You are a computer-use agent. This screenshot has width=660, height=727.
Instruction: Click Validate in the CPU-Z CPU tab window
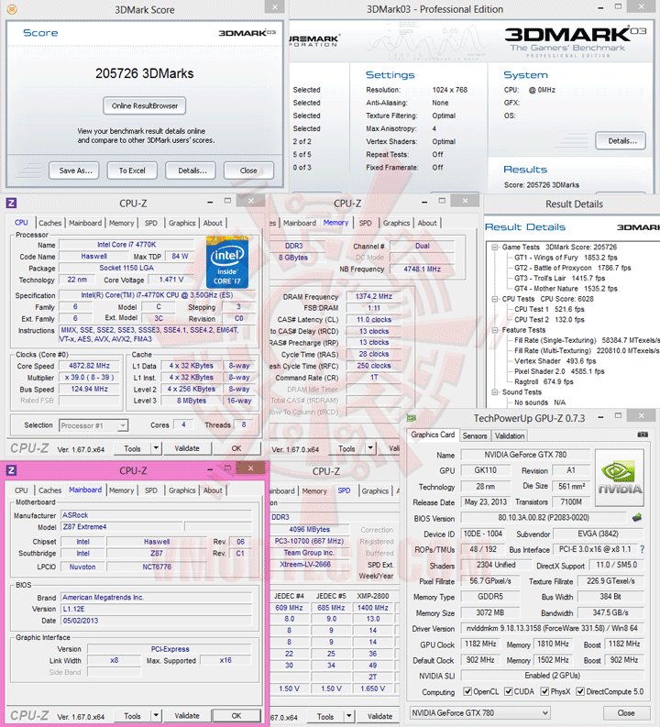coord(187,448)
